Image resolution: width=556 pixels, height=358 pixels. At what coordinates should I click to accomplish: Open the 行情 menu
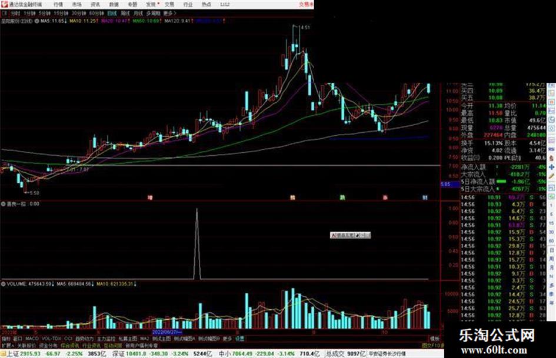tap(58, 5)
